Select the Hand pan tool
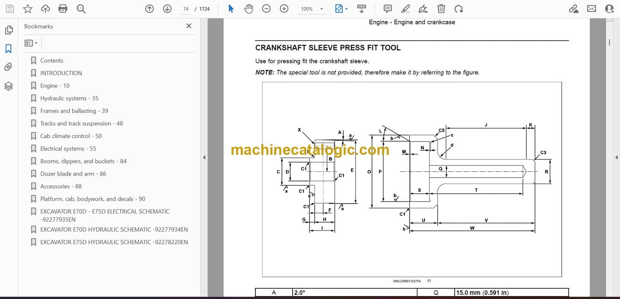The image size is (620, 299). tap(248, 9)
